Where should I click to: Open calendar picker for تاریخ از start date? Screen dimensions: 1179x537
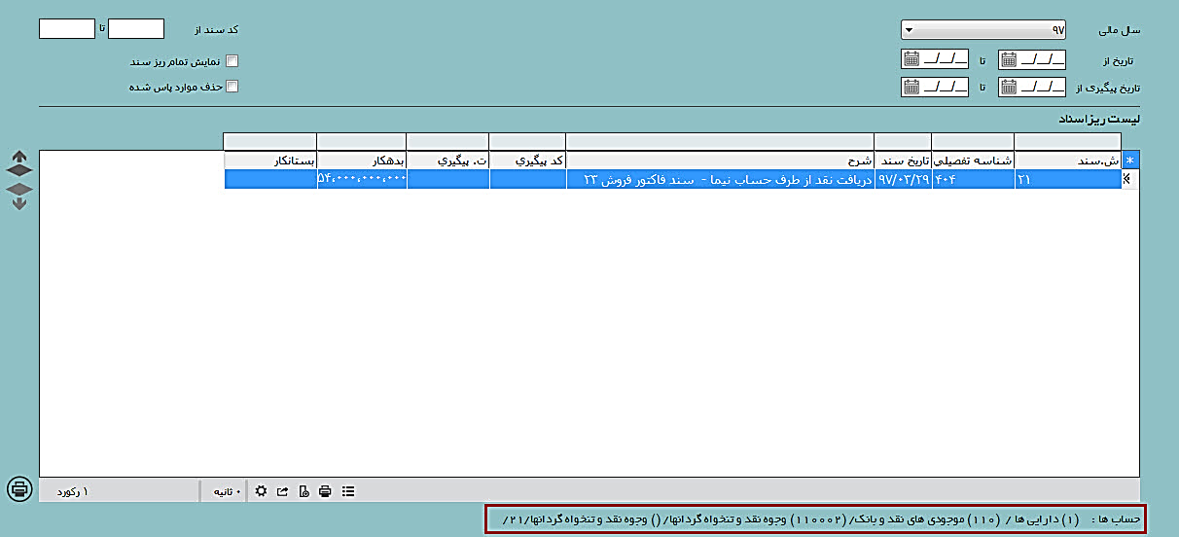tap(1008, 59)
